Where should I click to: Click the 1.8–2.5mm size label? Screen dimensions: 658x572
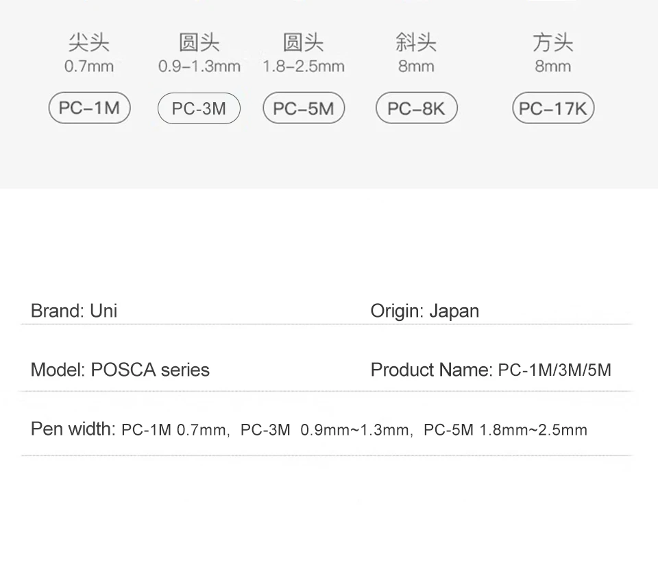304,67
